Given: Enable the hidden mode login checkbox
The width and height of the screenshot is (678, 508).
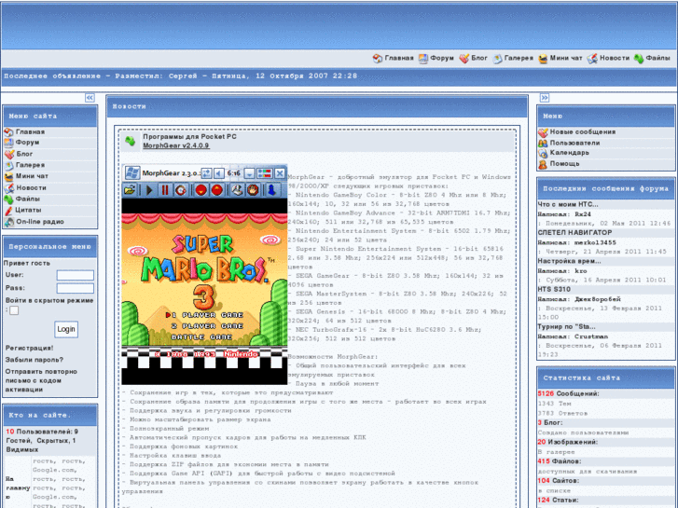Looking at the screenshot, I should click(12, 311).
